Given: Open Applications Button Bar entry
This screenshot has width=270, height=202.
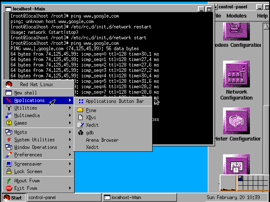Looking at the screenshot, I should click(x=114, y=101).
